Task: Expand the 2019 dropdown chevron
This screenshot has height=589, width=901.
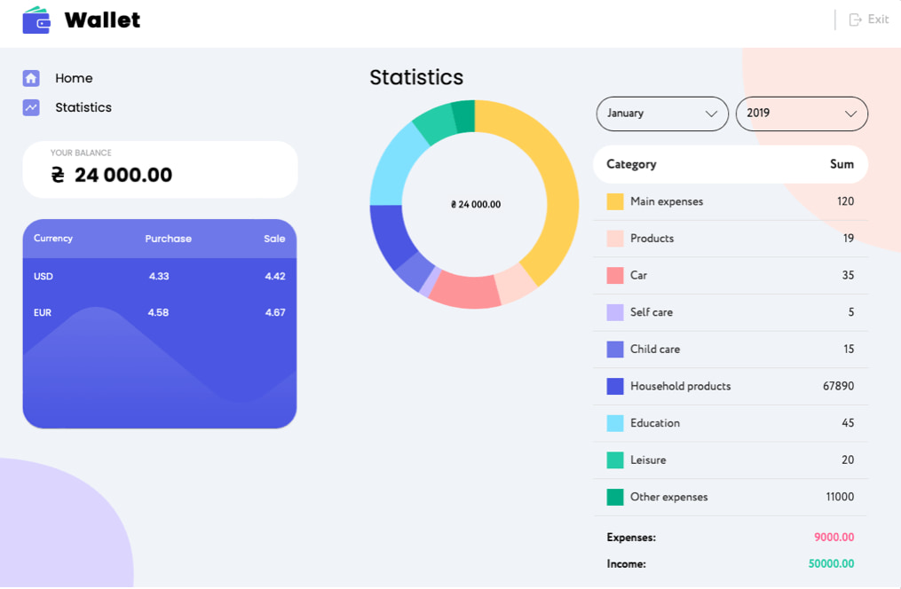Action: coord(850,114)
